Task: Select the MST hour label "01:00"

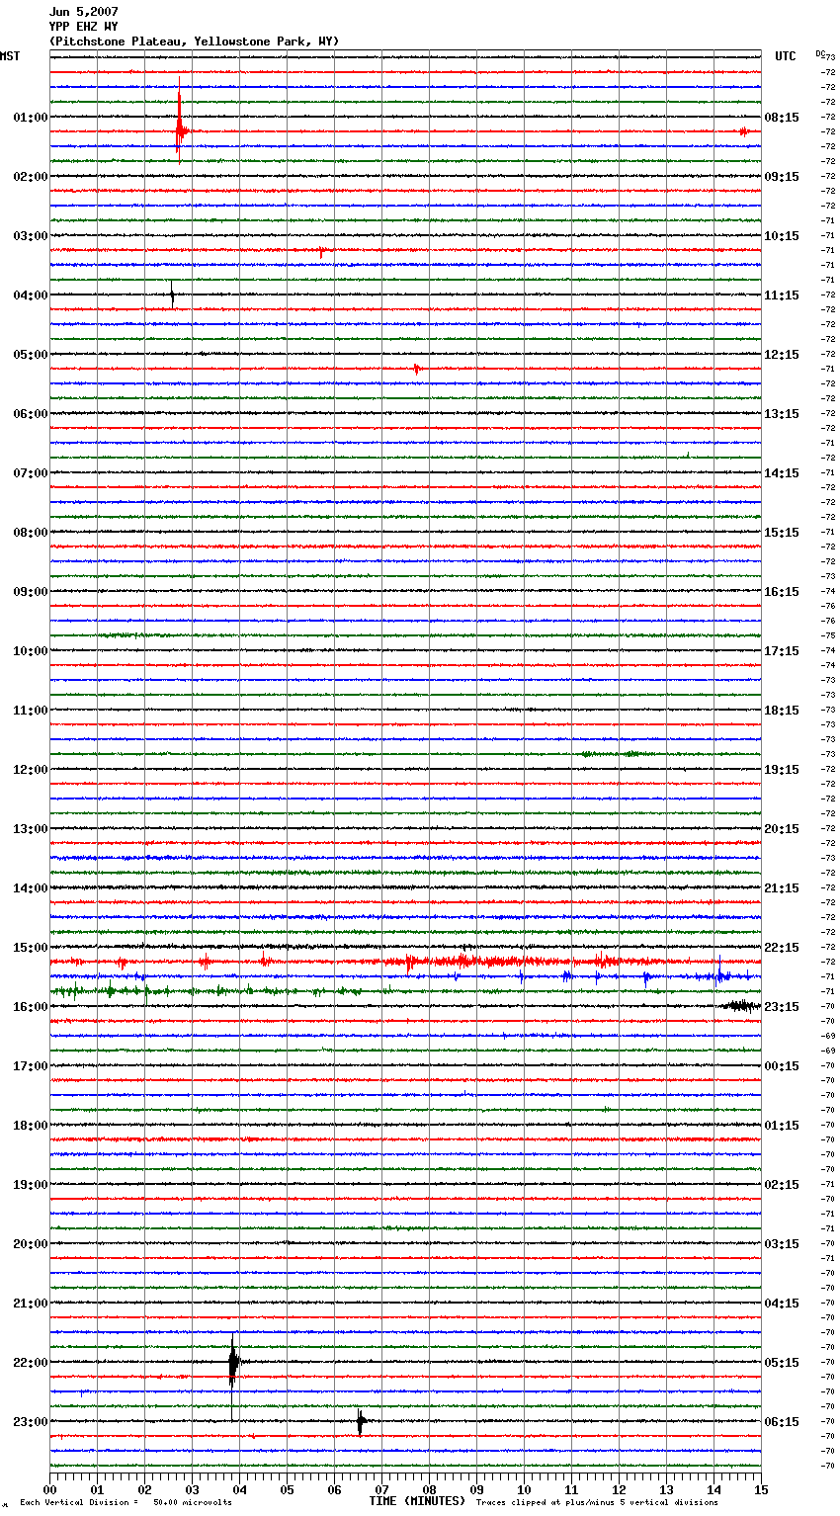Action: [x=30, y=117]
